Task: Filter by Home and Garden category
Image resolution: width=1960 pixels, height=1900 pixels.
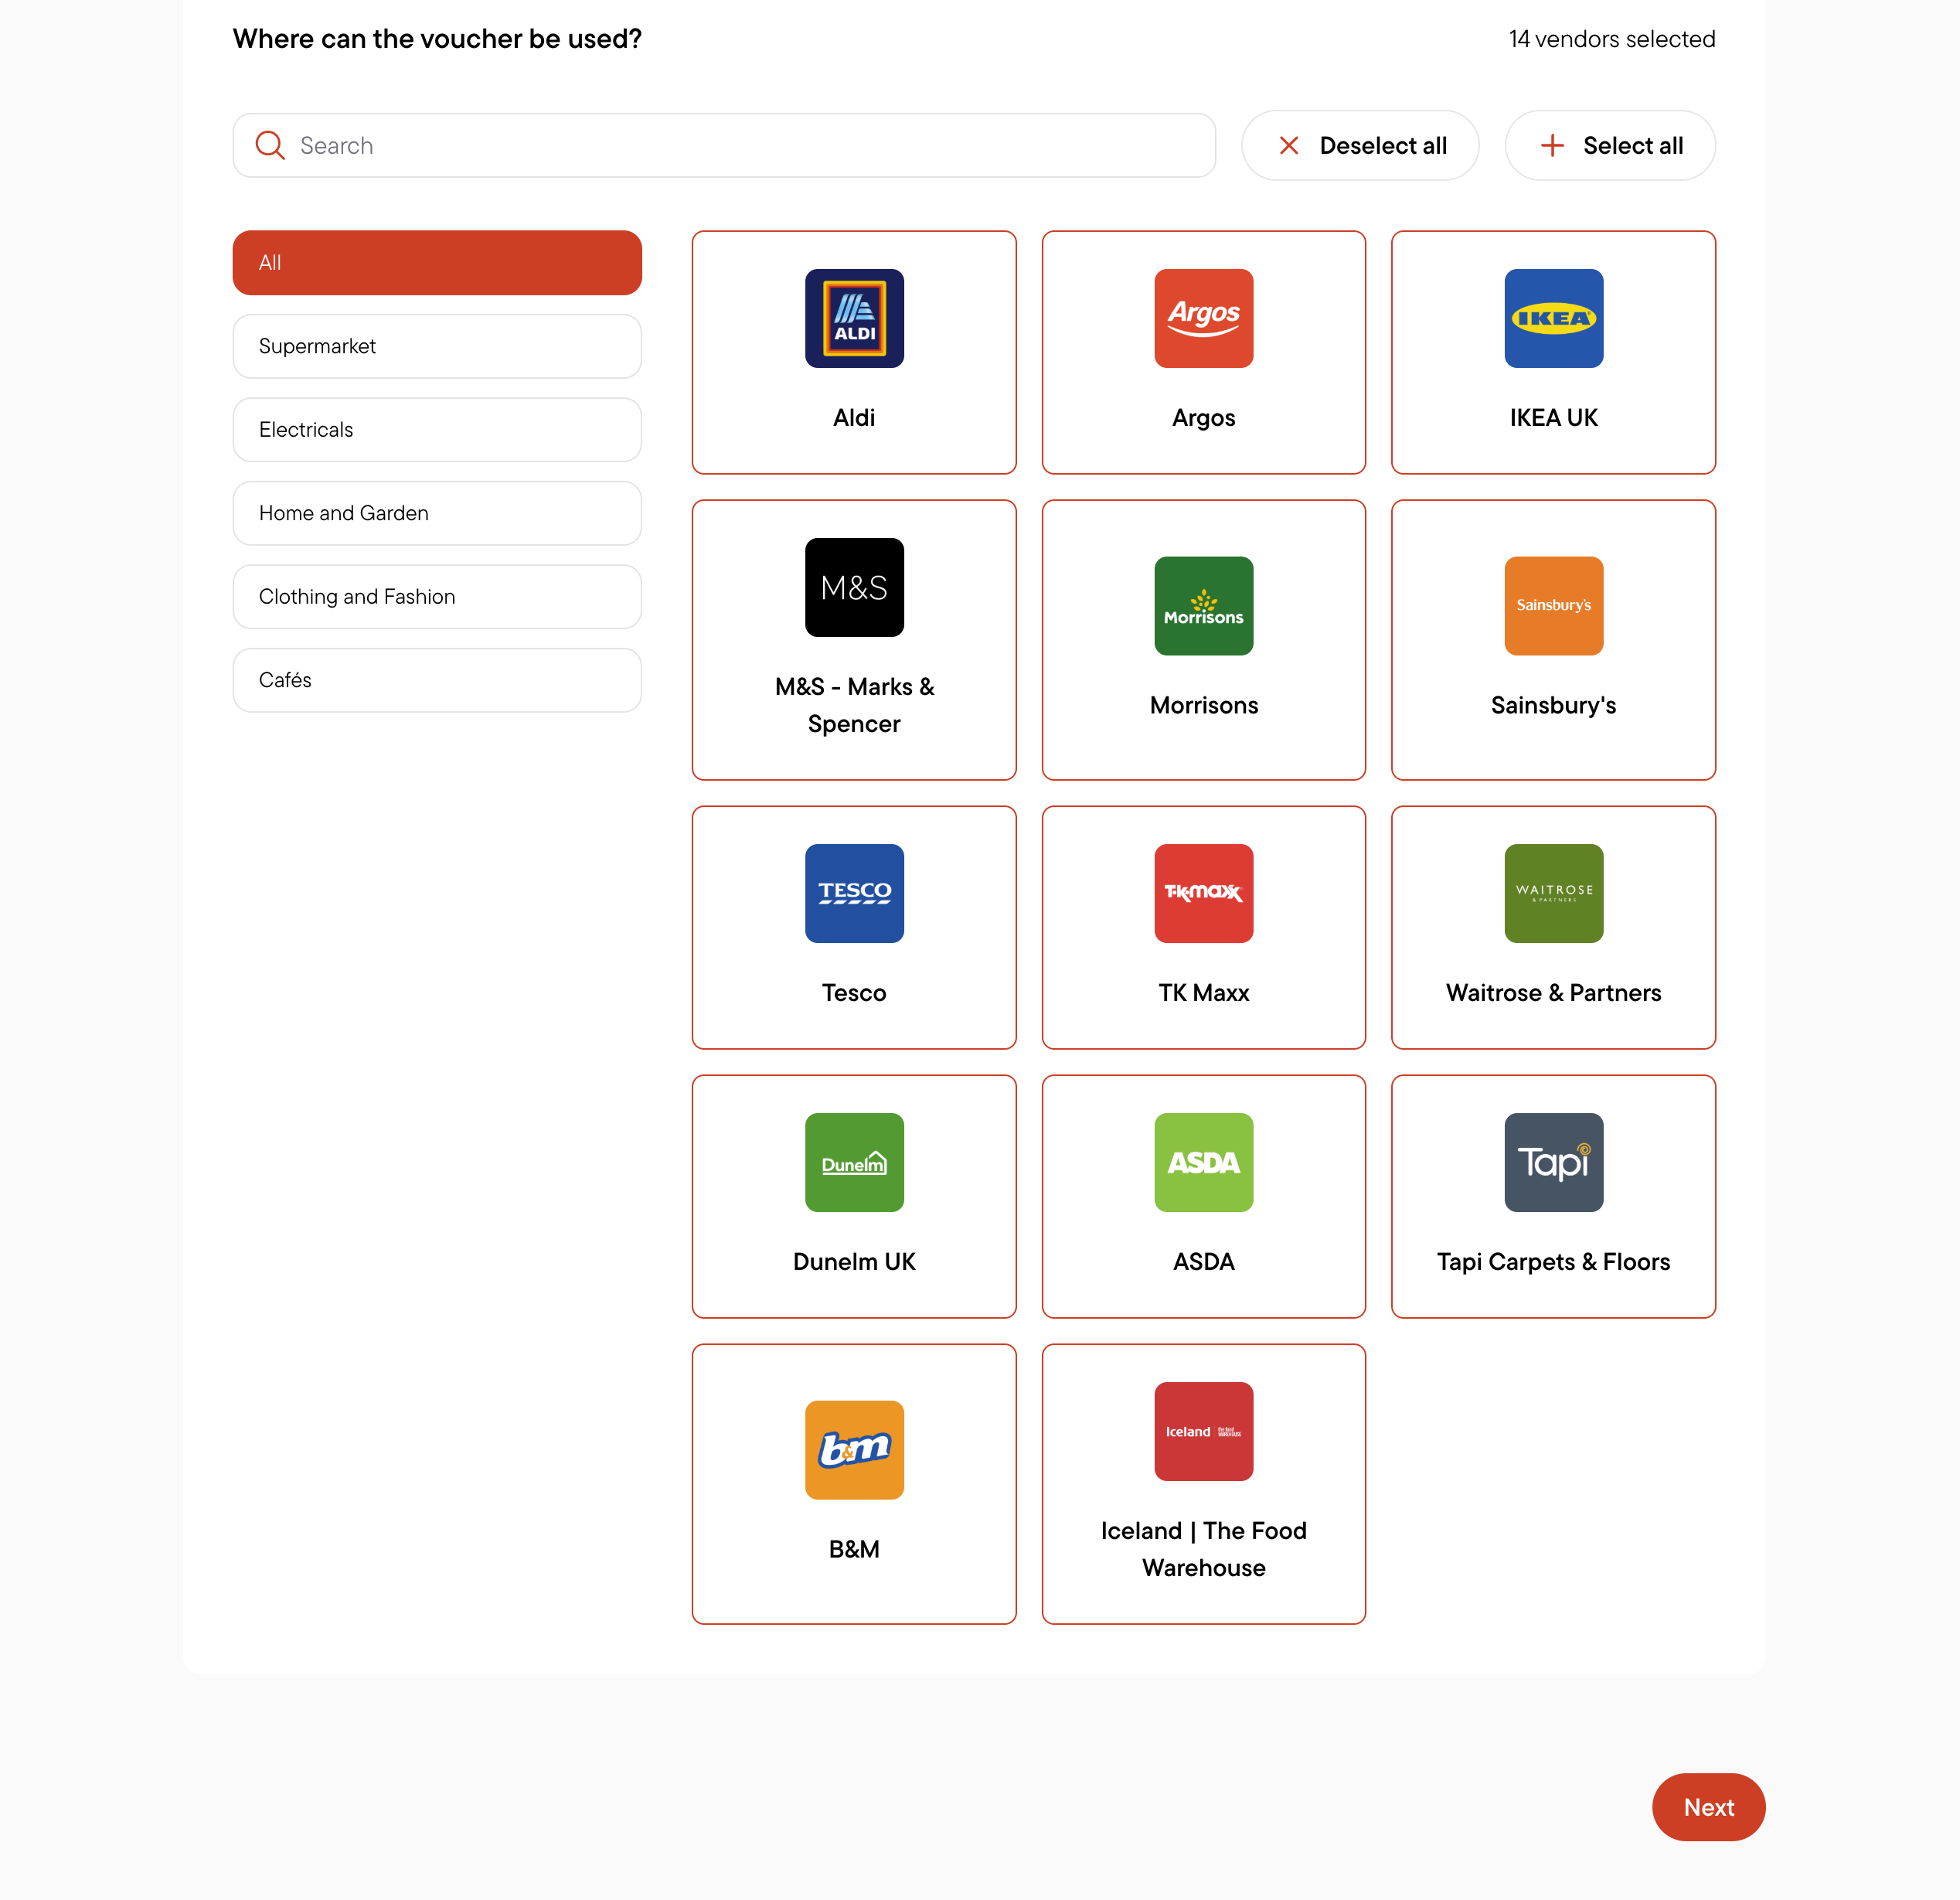Action: (x=437, y=513)
